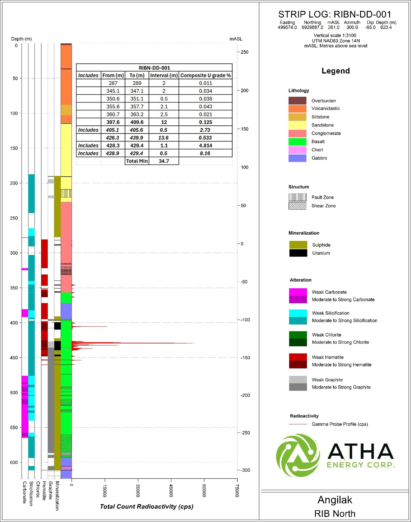Pick the Weak Silicification cyan swatch

point(298,313)
